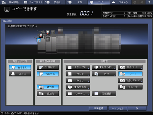The image size is (153, 115).
Task: Open 中とじ saddle stitch settings
Action: point(78,81)
